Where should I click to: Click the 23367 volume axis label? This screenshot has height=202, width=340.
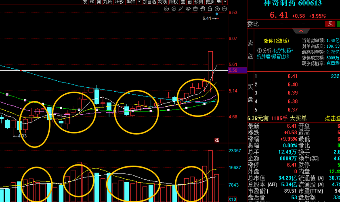click(x=235, y=151)
